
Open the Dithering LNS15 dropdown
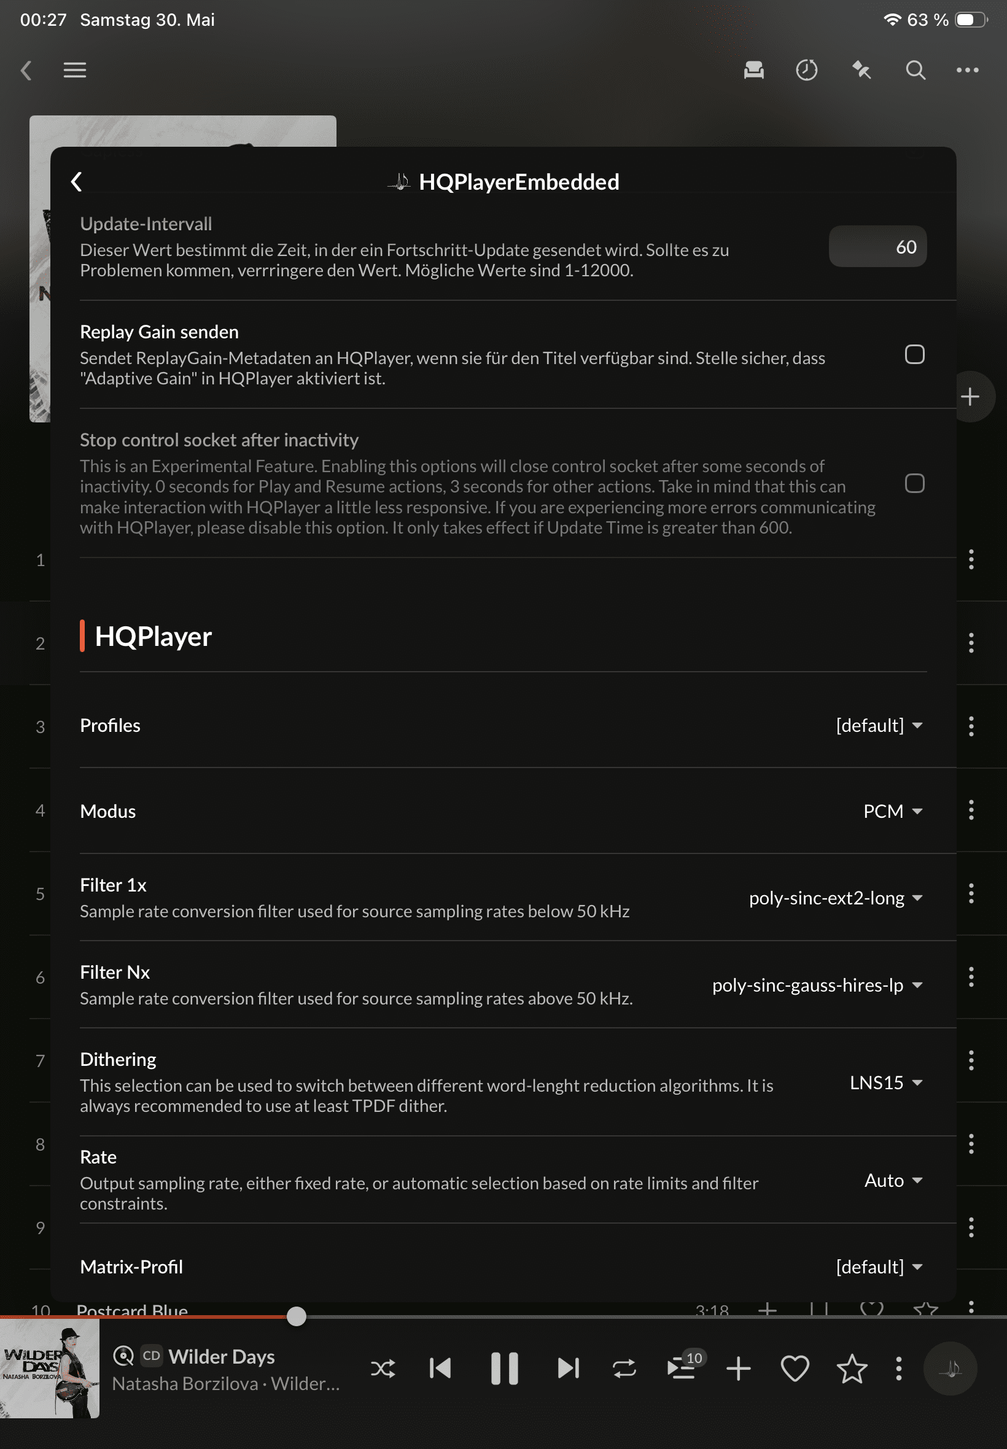point(886,1082)
